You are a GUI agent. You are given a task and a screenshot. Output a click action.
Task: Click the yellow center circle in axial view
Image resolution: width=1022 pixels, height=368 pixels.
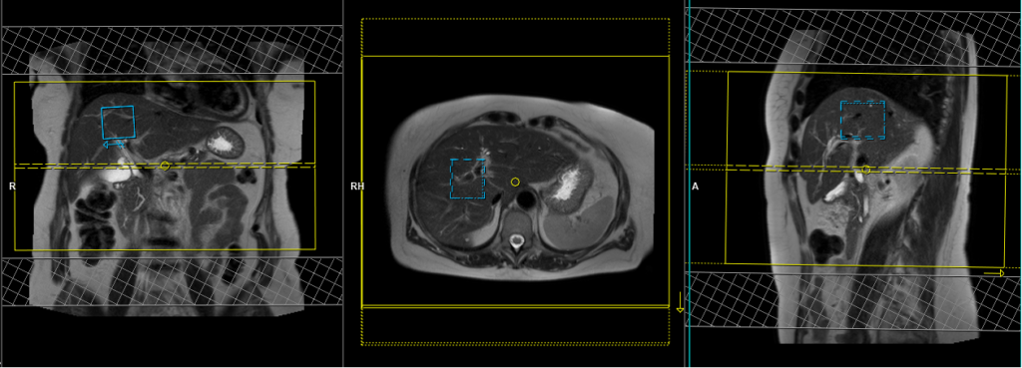[x=515, y=182]
